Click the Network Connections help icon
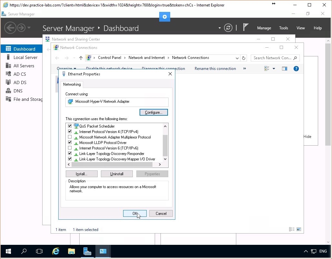Image resolution: width=332 pixels, height=259 pixels. coord(296,69)
